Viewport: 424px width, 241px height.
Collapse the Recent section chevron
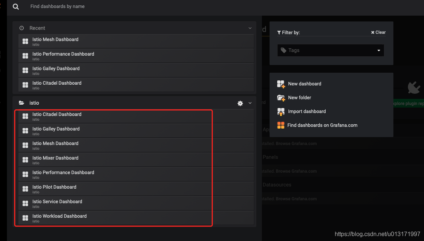pyautogui.click(x=250, y=28)
